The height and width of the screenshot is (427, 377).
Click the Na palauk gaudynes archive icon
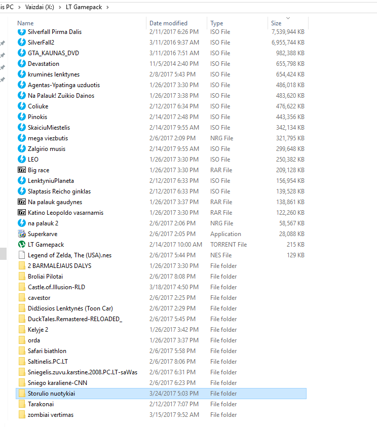coord(22,202)
